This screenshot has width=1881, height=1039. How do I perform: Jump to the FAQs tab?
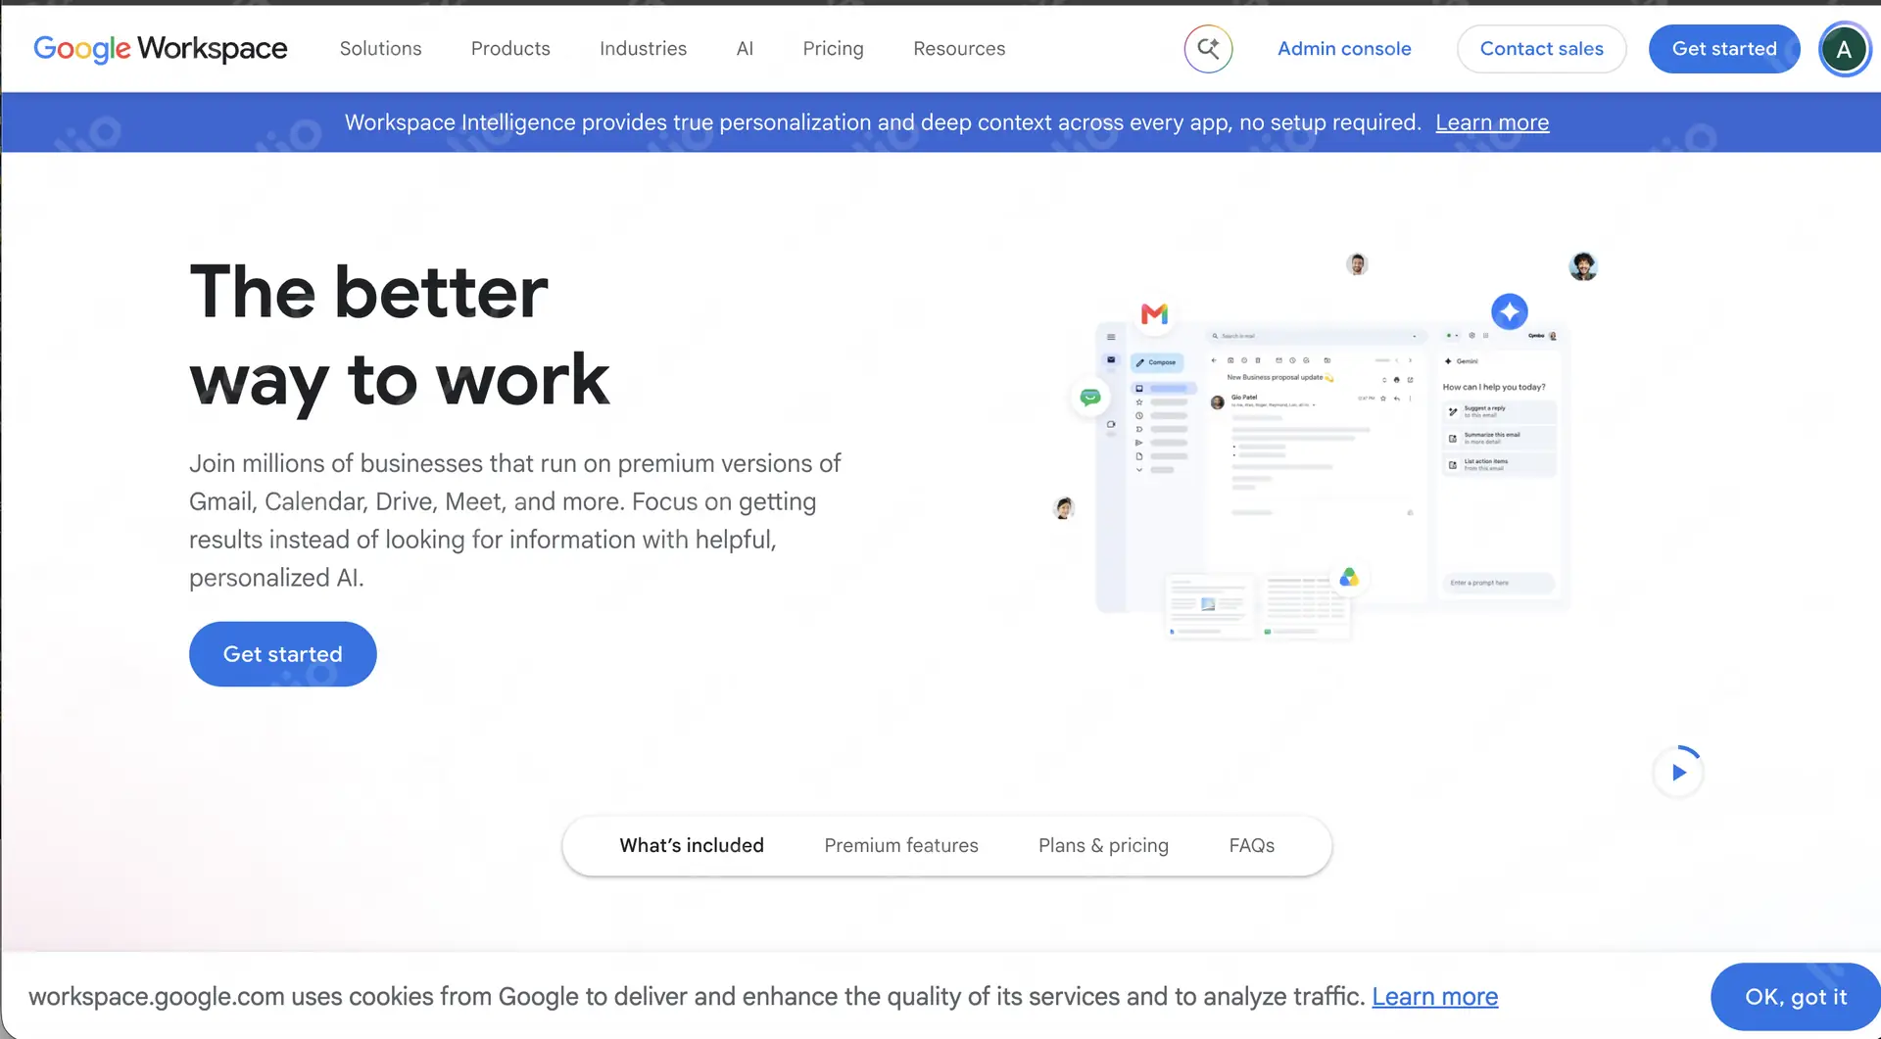(x=1252, y=846)
